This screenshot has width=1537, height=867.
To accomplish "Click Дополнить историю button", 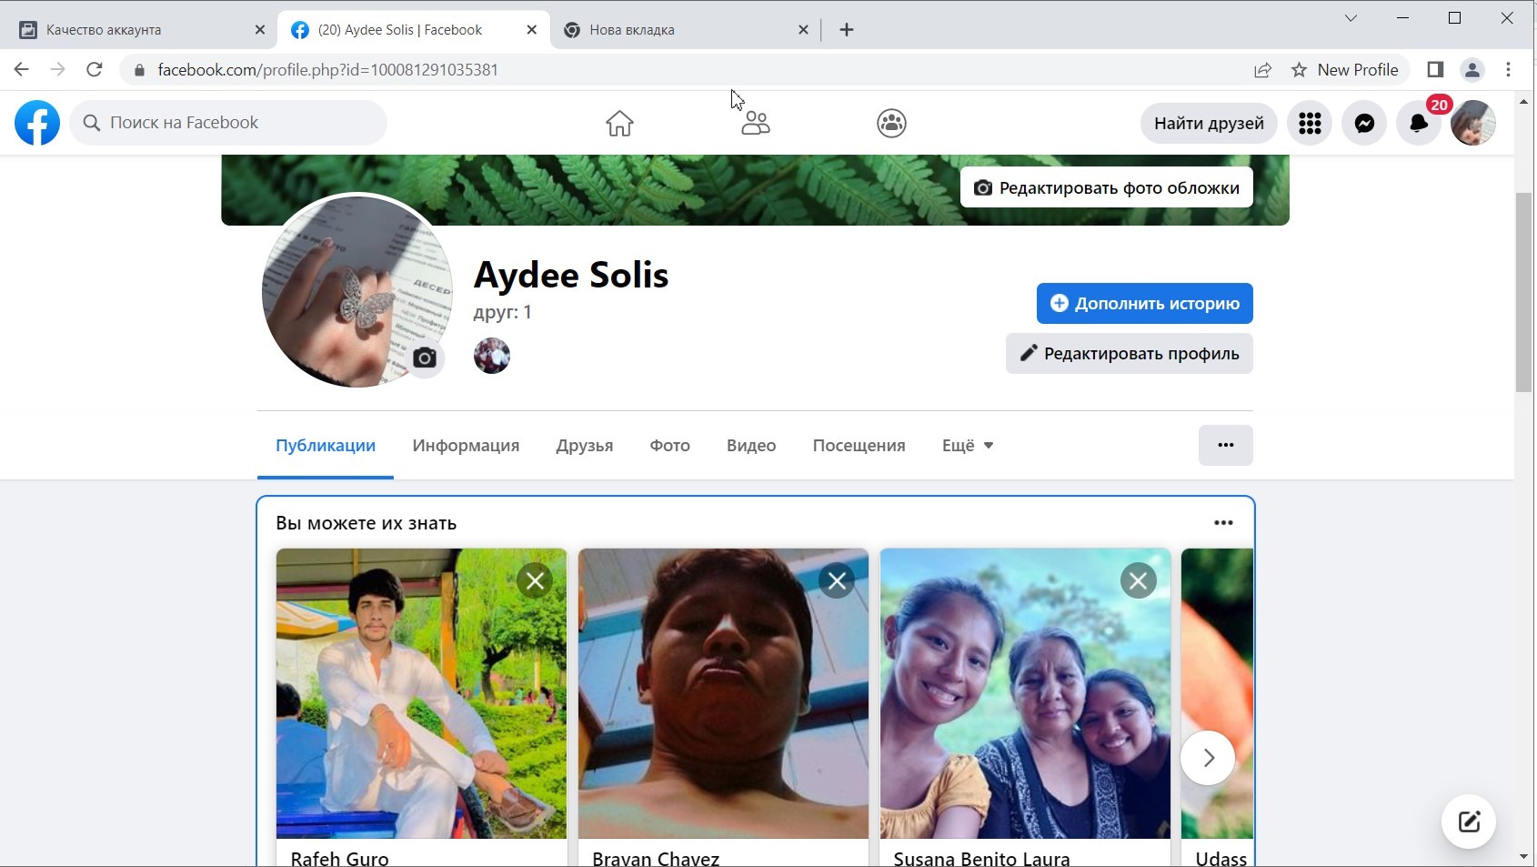I will [1144, 304].
